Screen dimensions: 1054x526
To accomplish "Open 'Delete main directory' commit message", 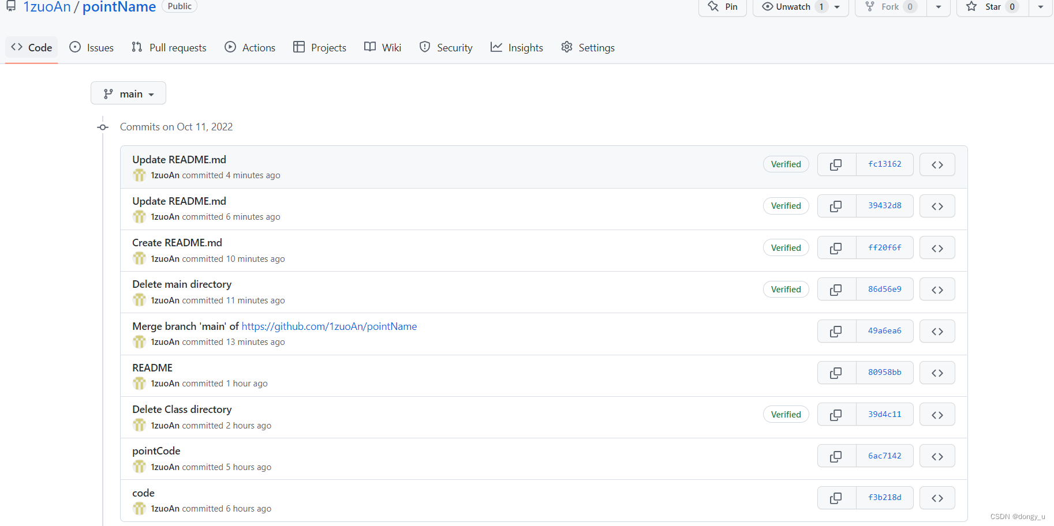I will click(x=182, y=284).
